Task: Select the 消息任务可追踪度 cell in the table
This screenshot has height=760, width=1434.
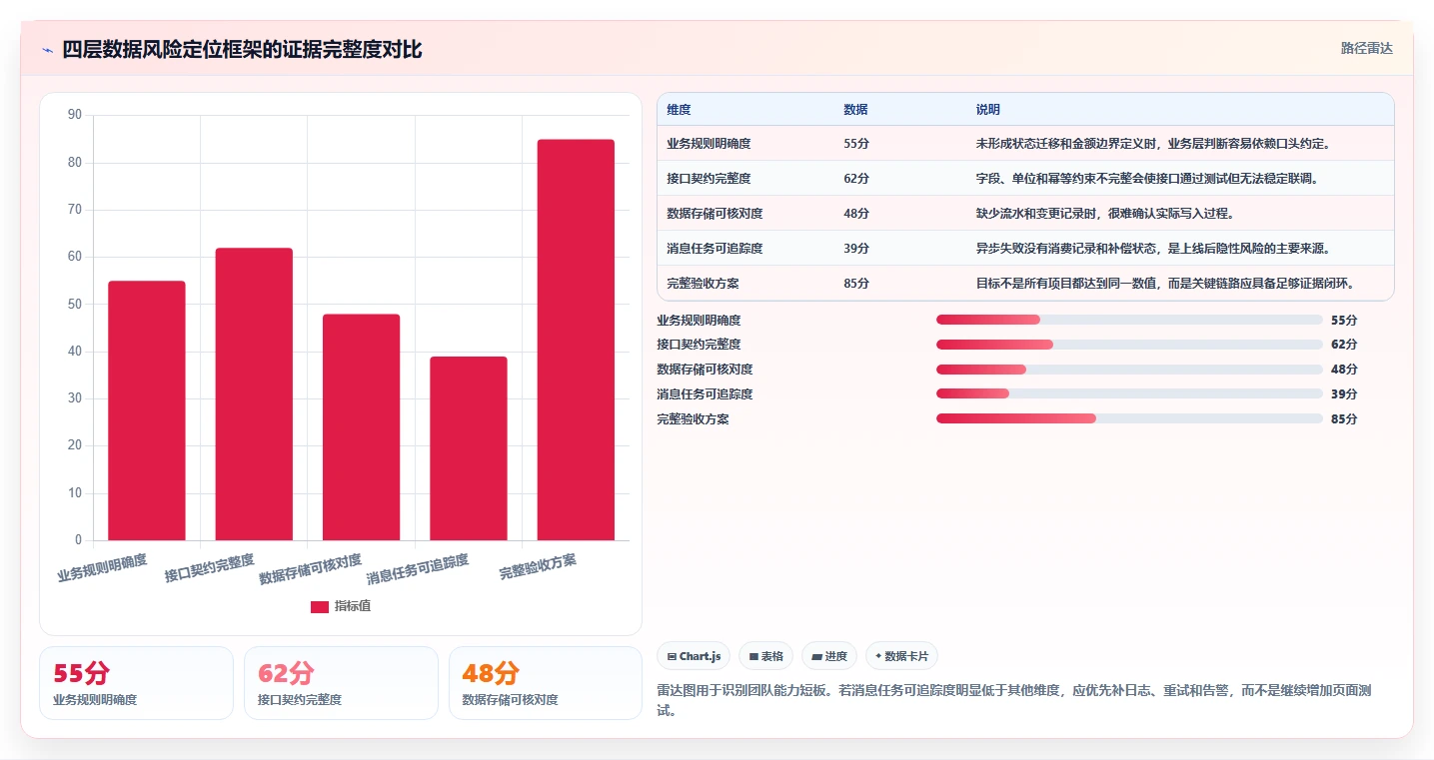Action: tap(716, 249)
